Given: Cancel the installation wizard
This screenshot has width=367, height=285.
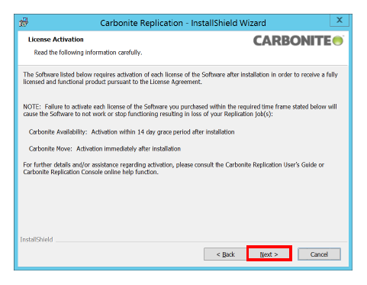Looking at the screenshot, I should click(x=319, y=254).
